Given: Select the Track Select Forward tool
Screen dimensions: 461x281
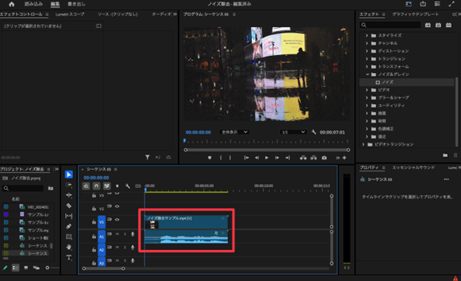Looking at the screenshot, I should [x=68, y=185].
